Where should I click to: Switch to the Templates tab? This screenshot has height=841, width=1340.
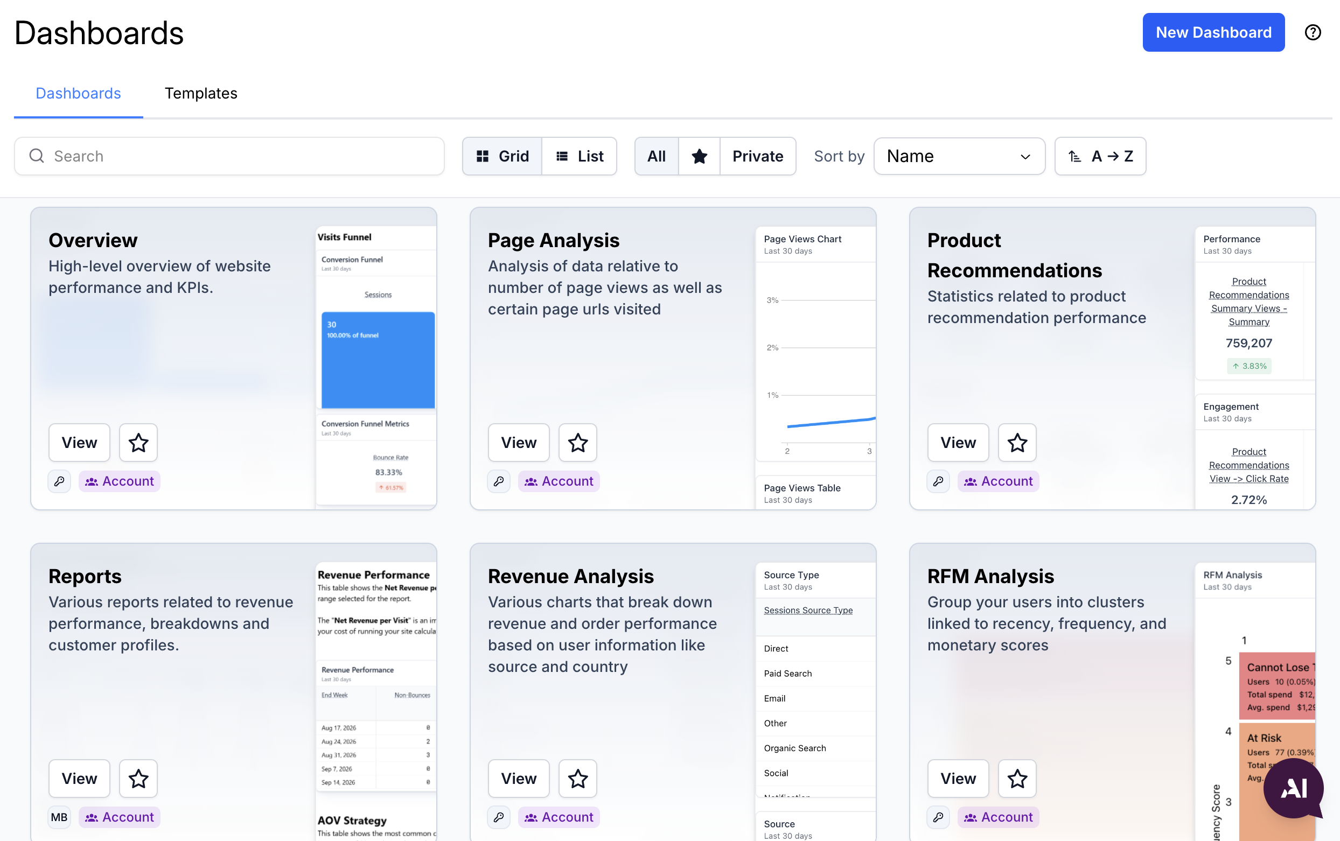(x=201, y=94)
